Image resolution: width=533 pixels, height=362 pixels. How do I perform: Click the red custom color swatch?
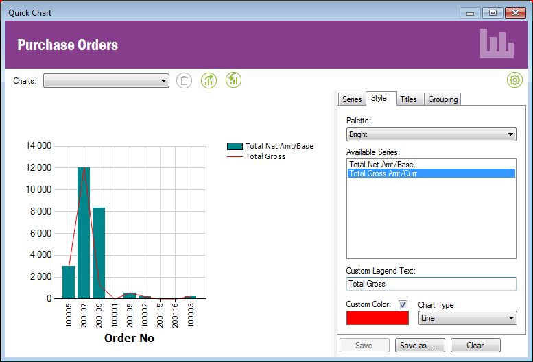377,318
